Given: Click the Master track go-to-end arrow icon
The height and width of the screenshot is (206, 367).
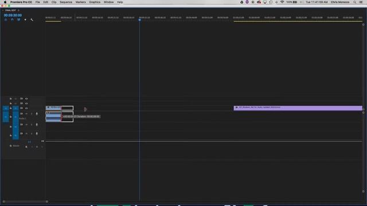Looking at the screenshot, I should pos(42,141).
